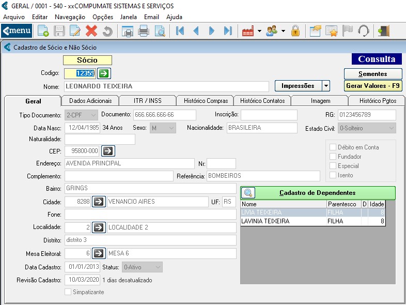The image size is (406, 305).
Task: Open the Navegação menu
Action: click(x=70, y=17)
